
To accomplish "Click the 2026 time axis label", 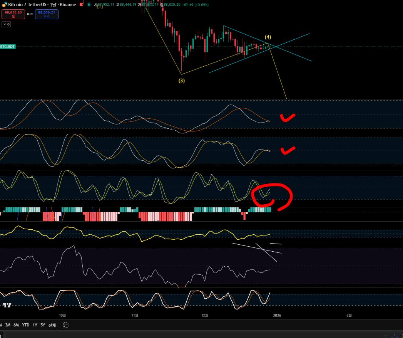I will 277,315.
